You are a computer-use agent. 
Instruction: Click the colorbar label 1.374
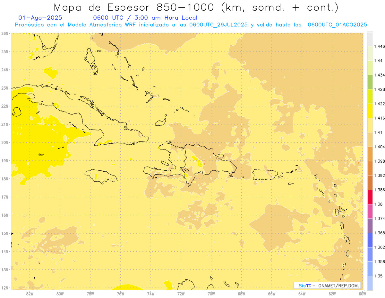(380, 219)
